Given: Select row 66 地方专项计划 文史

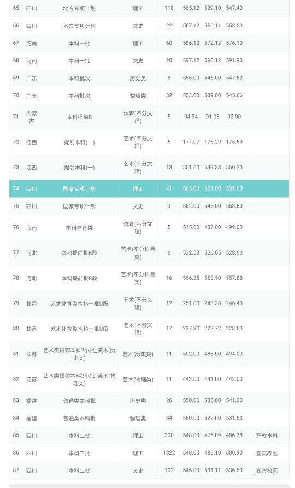Looking at the screenshot, I should point(149,26).
